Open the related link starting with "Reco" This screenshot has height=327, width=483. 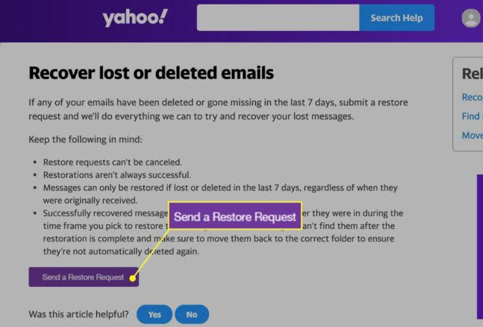(472, 97)
